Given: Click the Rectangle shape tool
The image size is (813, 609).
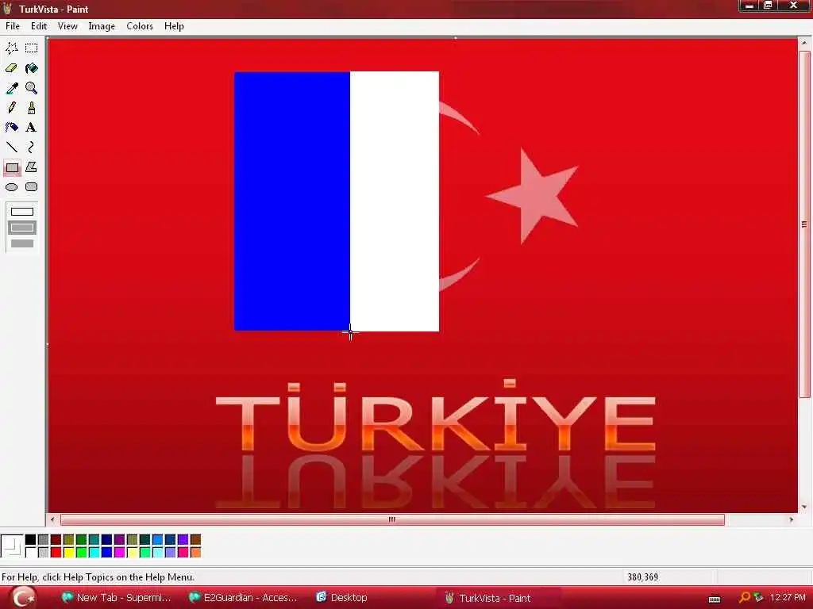Looking at the screenshot, I should tap(12, 167).
